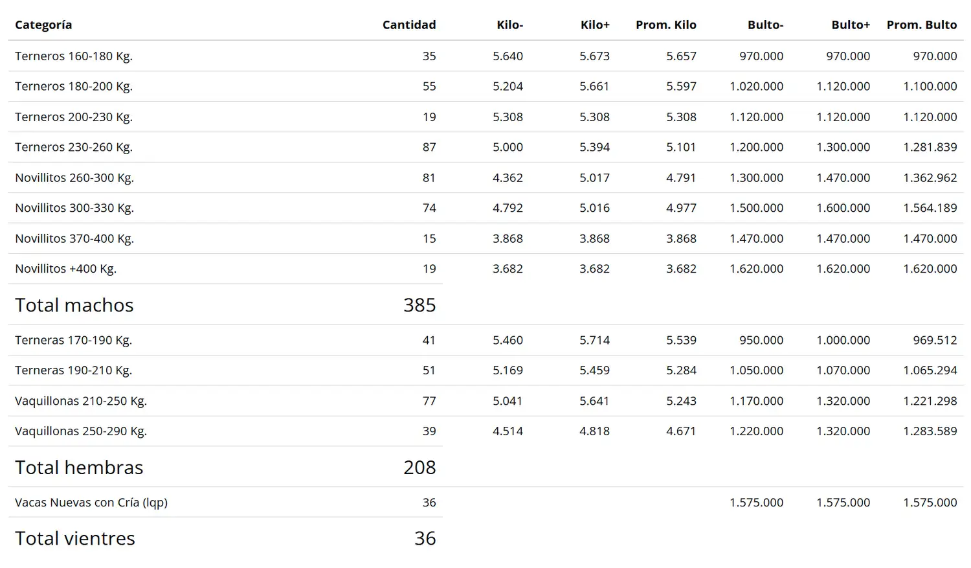
Task: Click the Total hembras summary row
Action: [x=225, y=467]
